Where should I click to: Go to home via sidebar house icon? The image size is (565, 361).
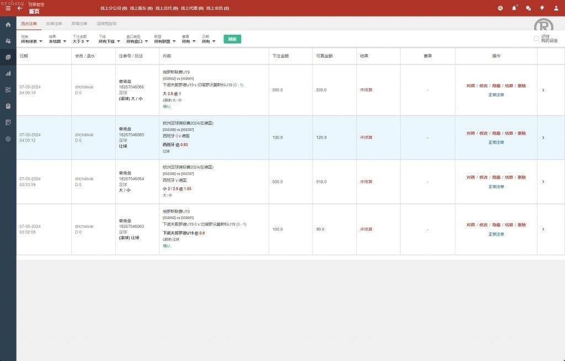tap(8, 25)
